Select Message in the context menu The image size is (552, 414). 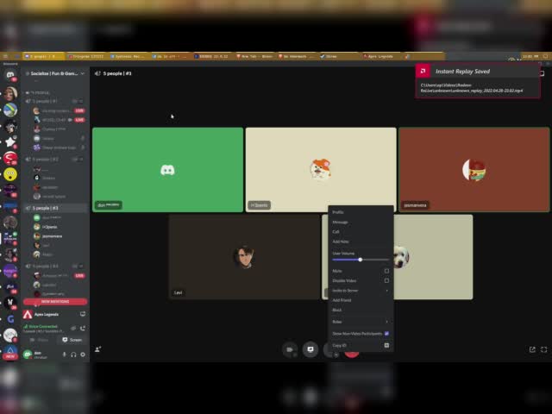361,223
